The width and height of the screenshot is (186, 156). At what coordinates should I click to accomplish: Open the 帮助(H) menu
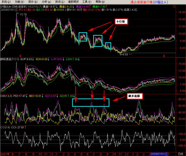pos(100,2)
